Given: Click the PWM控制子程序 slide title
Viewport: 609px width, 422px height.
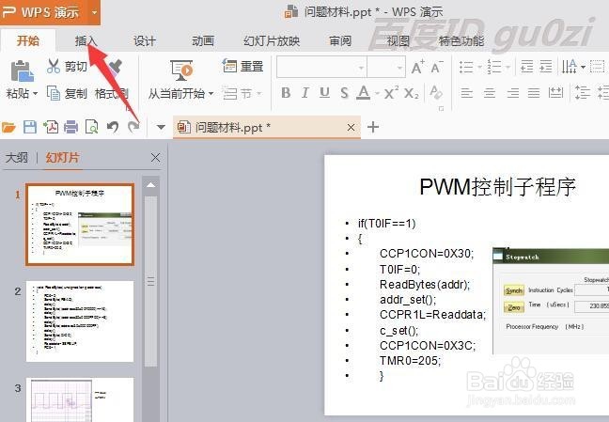Looking at the screenshot, I should pyautogui.click(x=497, y=187).
